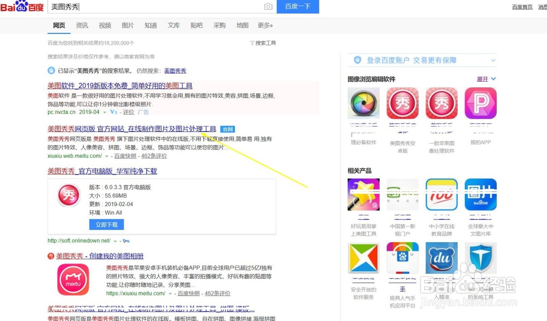Click the camera icon inside the search box
This screenshot has height=321, width=547.
[268, 7]
